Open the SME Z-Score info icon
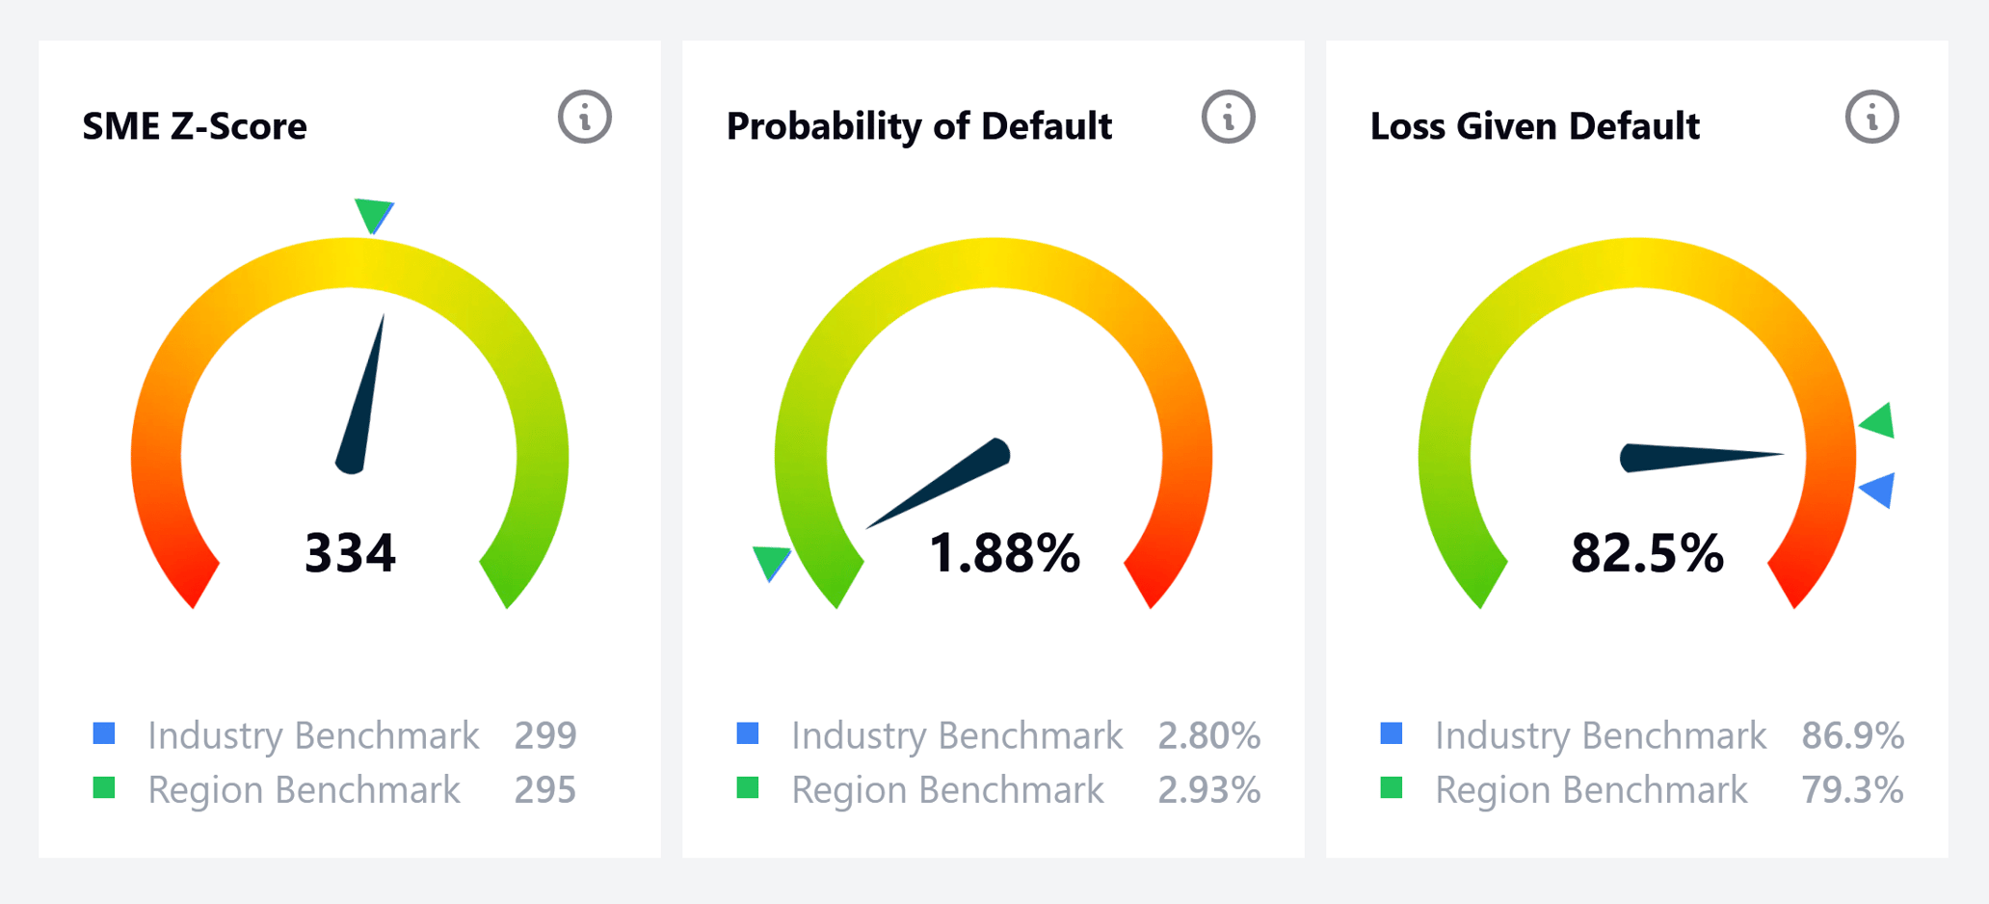 point(584,118)
